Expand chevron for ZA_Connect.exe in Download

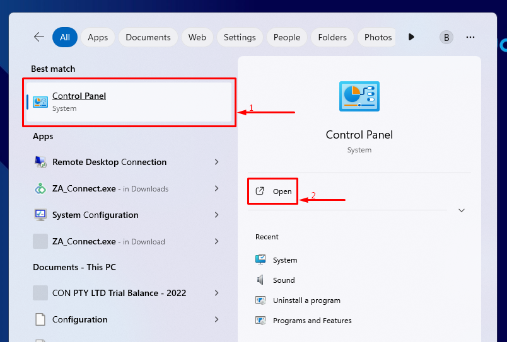[217, 241]
